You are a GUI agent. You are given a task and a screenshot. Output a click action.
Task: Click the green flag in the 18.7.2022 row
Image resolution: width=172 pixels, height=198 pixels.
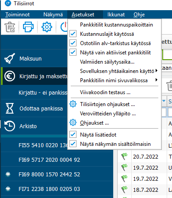(124, 190)
